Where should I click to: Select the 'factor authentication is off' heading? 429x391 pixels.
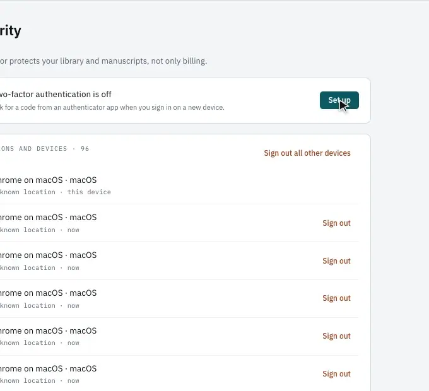click(56, 95)
